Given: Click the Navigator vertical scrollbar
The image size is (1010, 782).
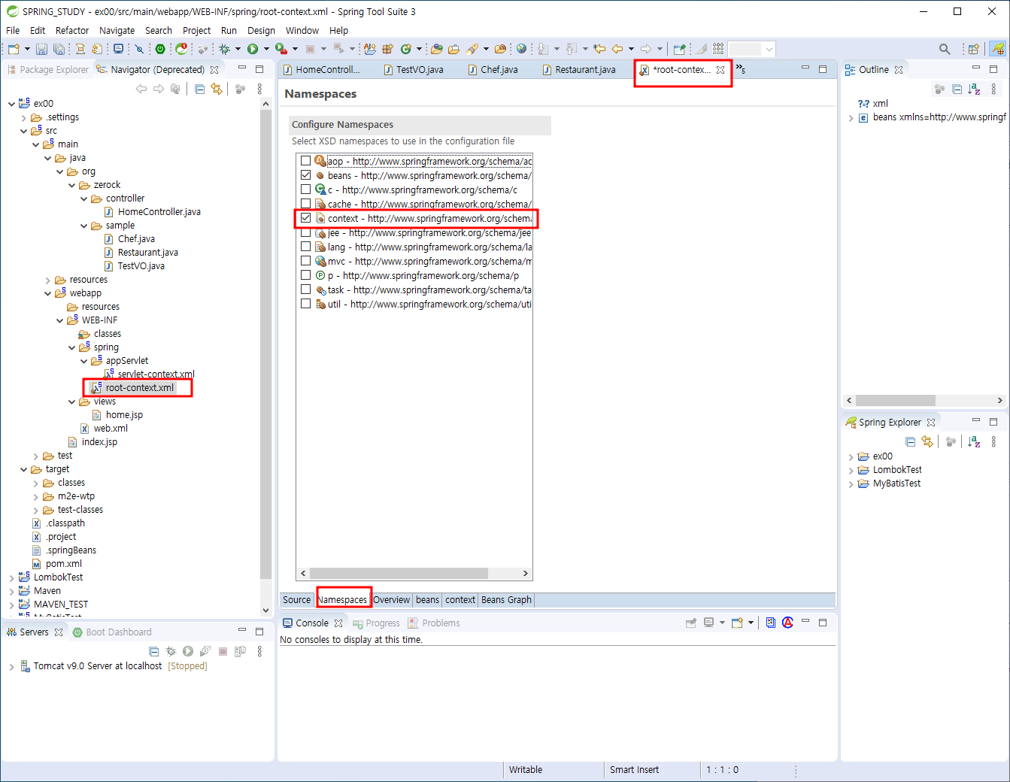Looking at the screenshot, I should pyautogui.click(x=265, y=346).
